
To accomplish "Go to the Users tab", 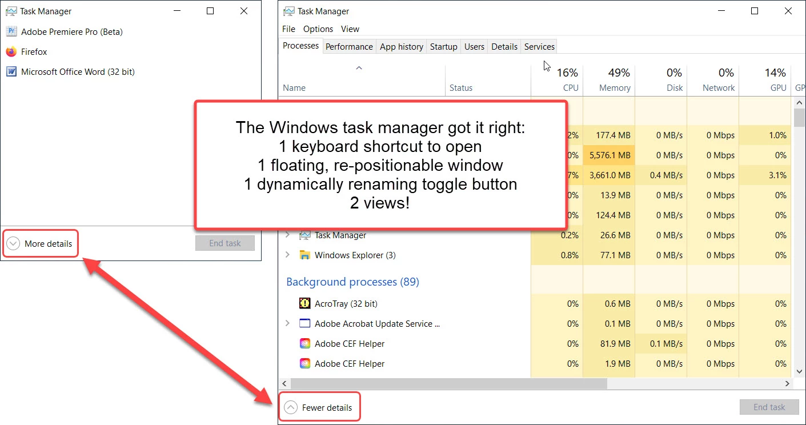I will [x=474, y=47].
